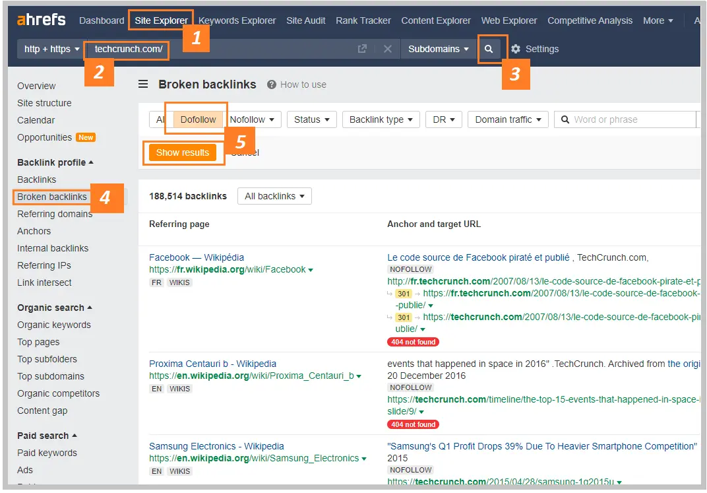Open the Subdomains mode dropdown
The image size is (707, 493).
click(x=439, y=49)
